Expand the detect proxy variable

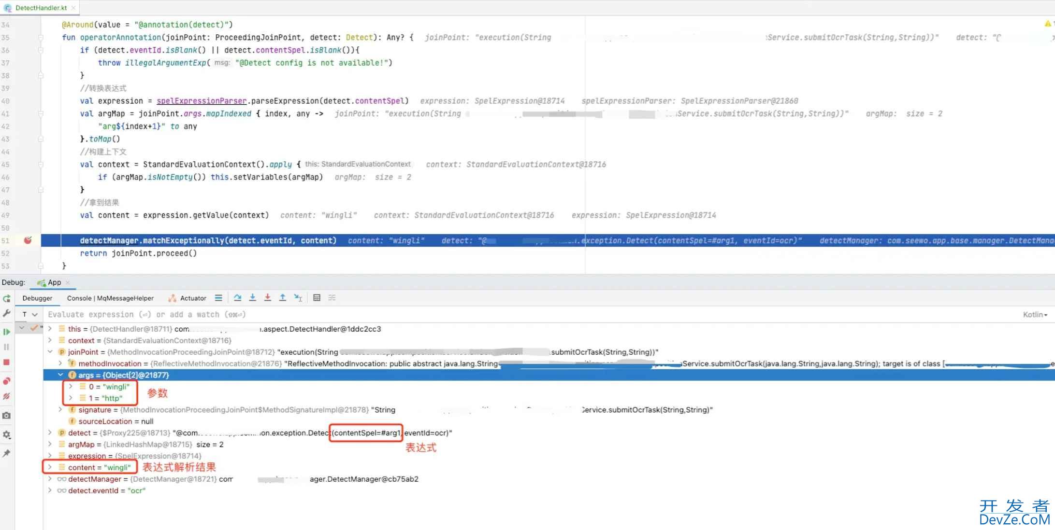pos(50,433)
